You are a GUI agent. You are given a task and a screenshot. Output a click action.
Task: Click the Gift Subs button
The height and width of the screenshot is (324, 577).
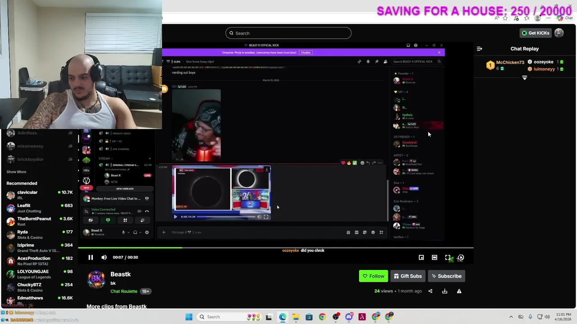coord(408,276)
